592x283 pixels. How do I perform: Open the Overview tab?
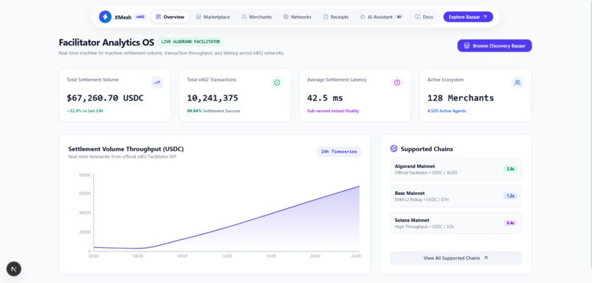tap(170, 17)
